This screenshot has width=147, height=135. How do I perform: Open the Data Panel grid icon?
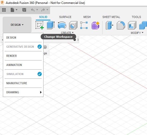pos(4,10)
